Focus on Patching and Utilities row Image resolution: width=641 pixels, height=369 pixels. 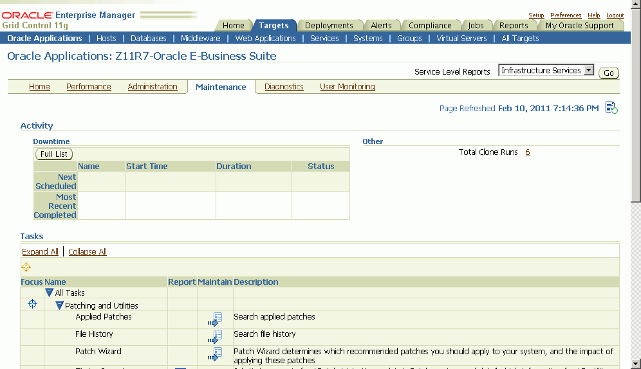tap(32, 304)
